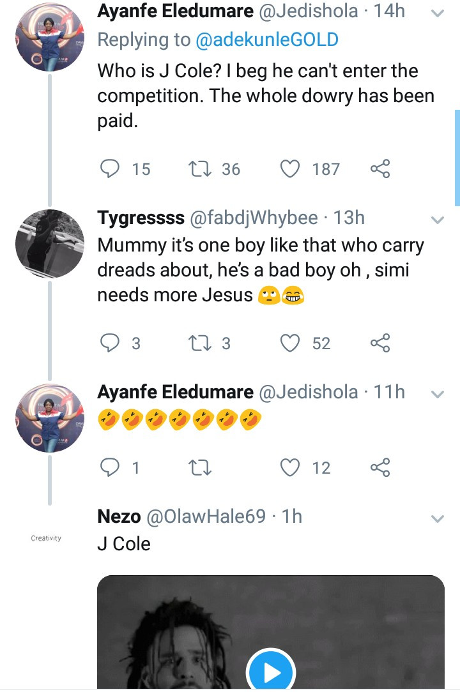Open options chevron on Nezo's tweet

[x=438, y=519]
